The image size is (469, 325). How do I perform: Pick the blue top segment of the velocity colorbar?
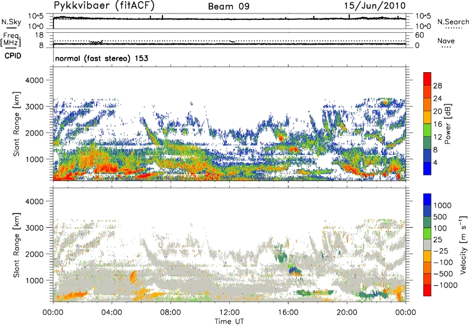[427, 199]
